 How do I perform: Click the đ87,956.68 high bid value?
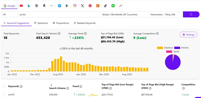tap(147, 95)
